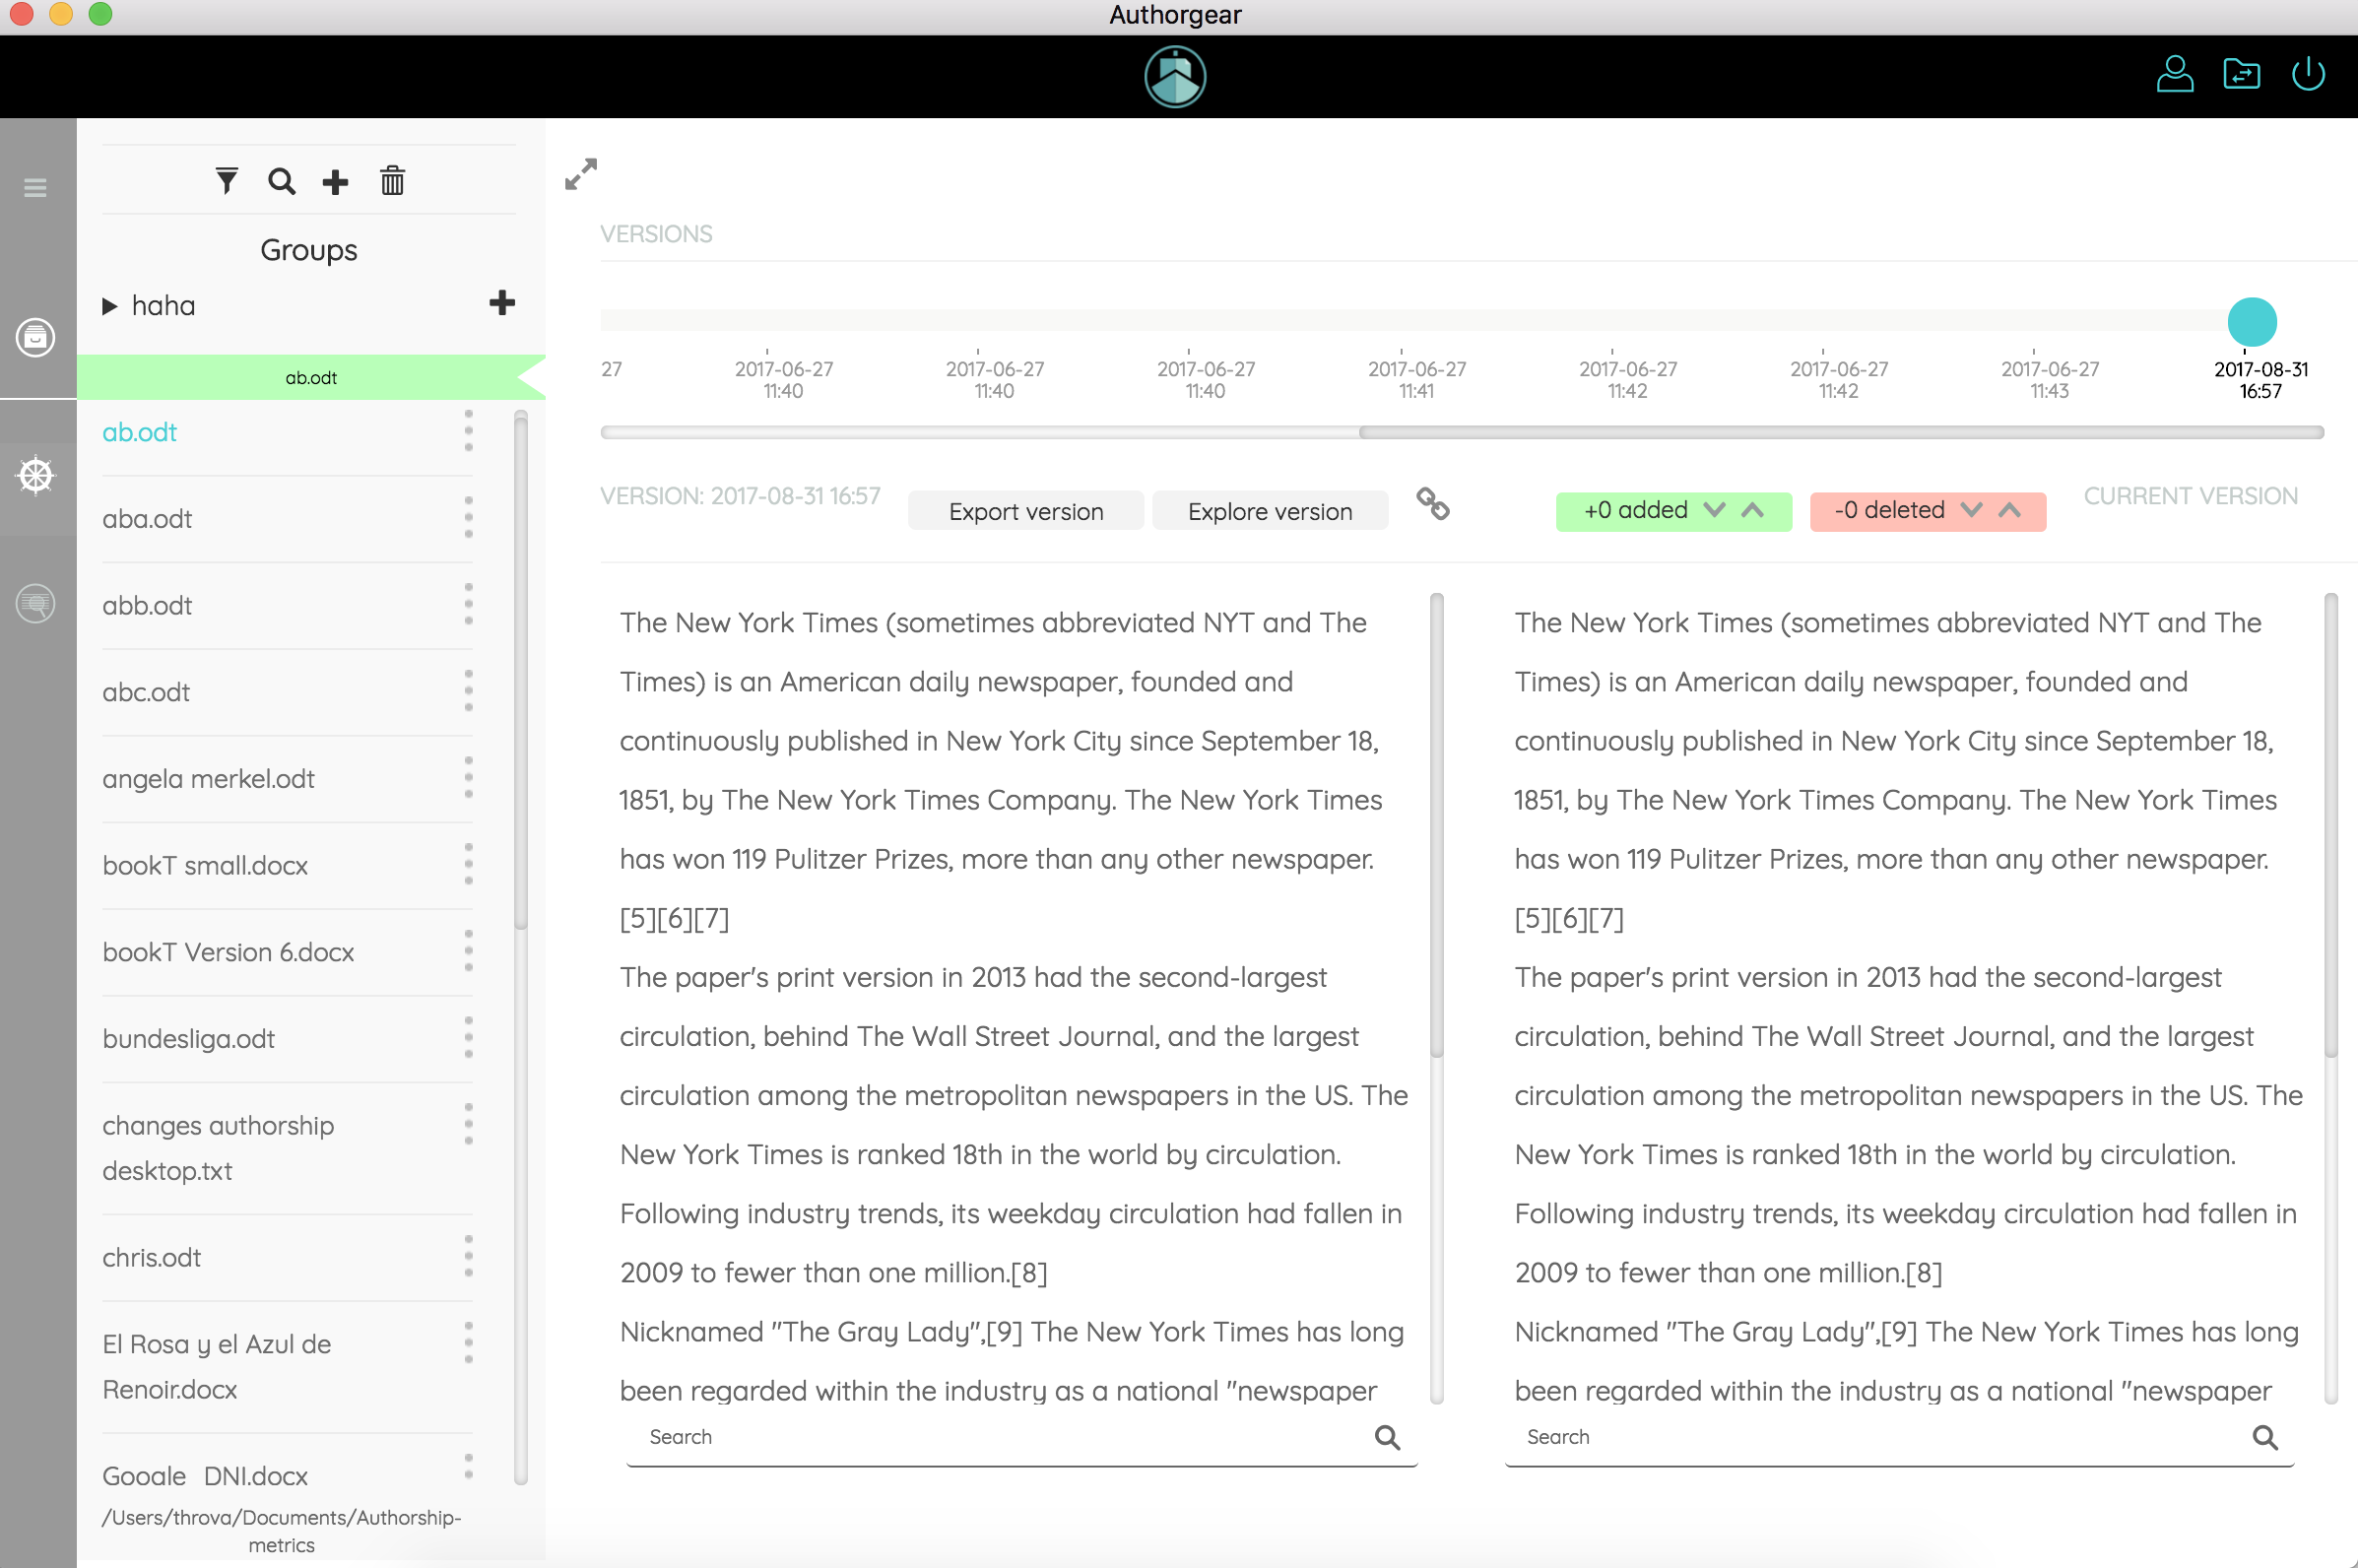Click Export version button
Viewport: 2358px width, 1568px height.
[x=1025, y=511]
